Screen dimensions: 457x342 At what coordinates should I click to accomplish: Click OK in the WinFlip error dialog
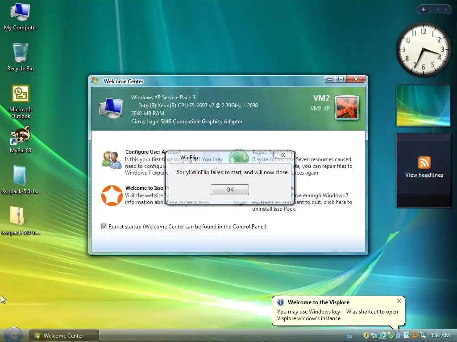point(230,189)
